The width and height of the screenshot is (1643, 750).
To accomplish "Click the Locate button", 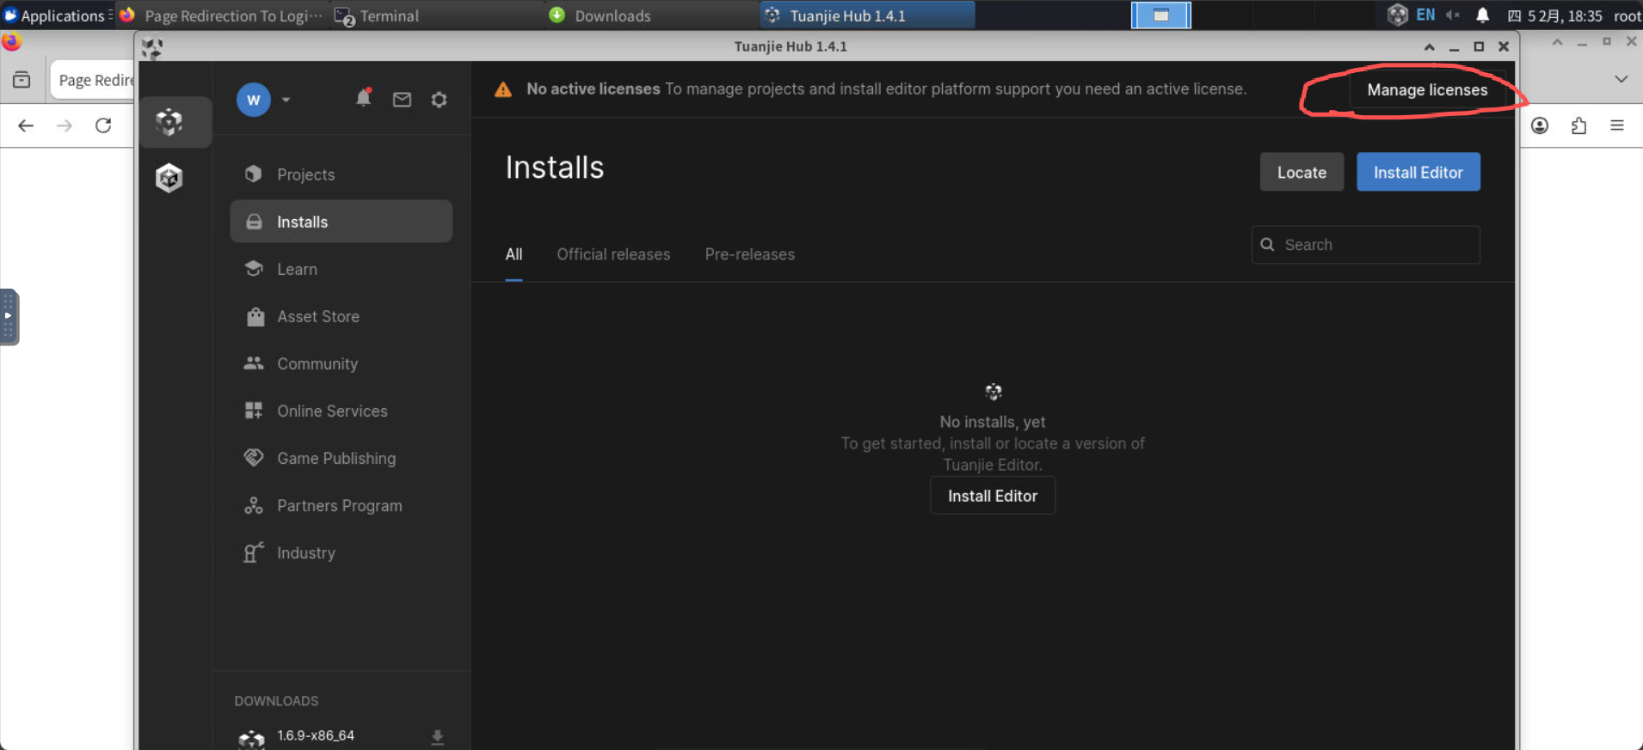I will [x=1301, y=172].
